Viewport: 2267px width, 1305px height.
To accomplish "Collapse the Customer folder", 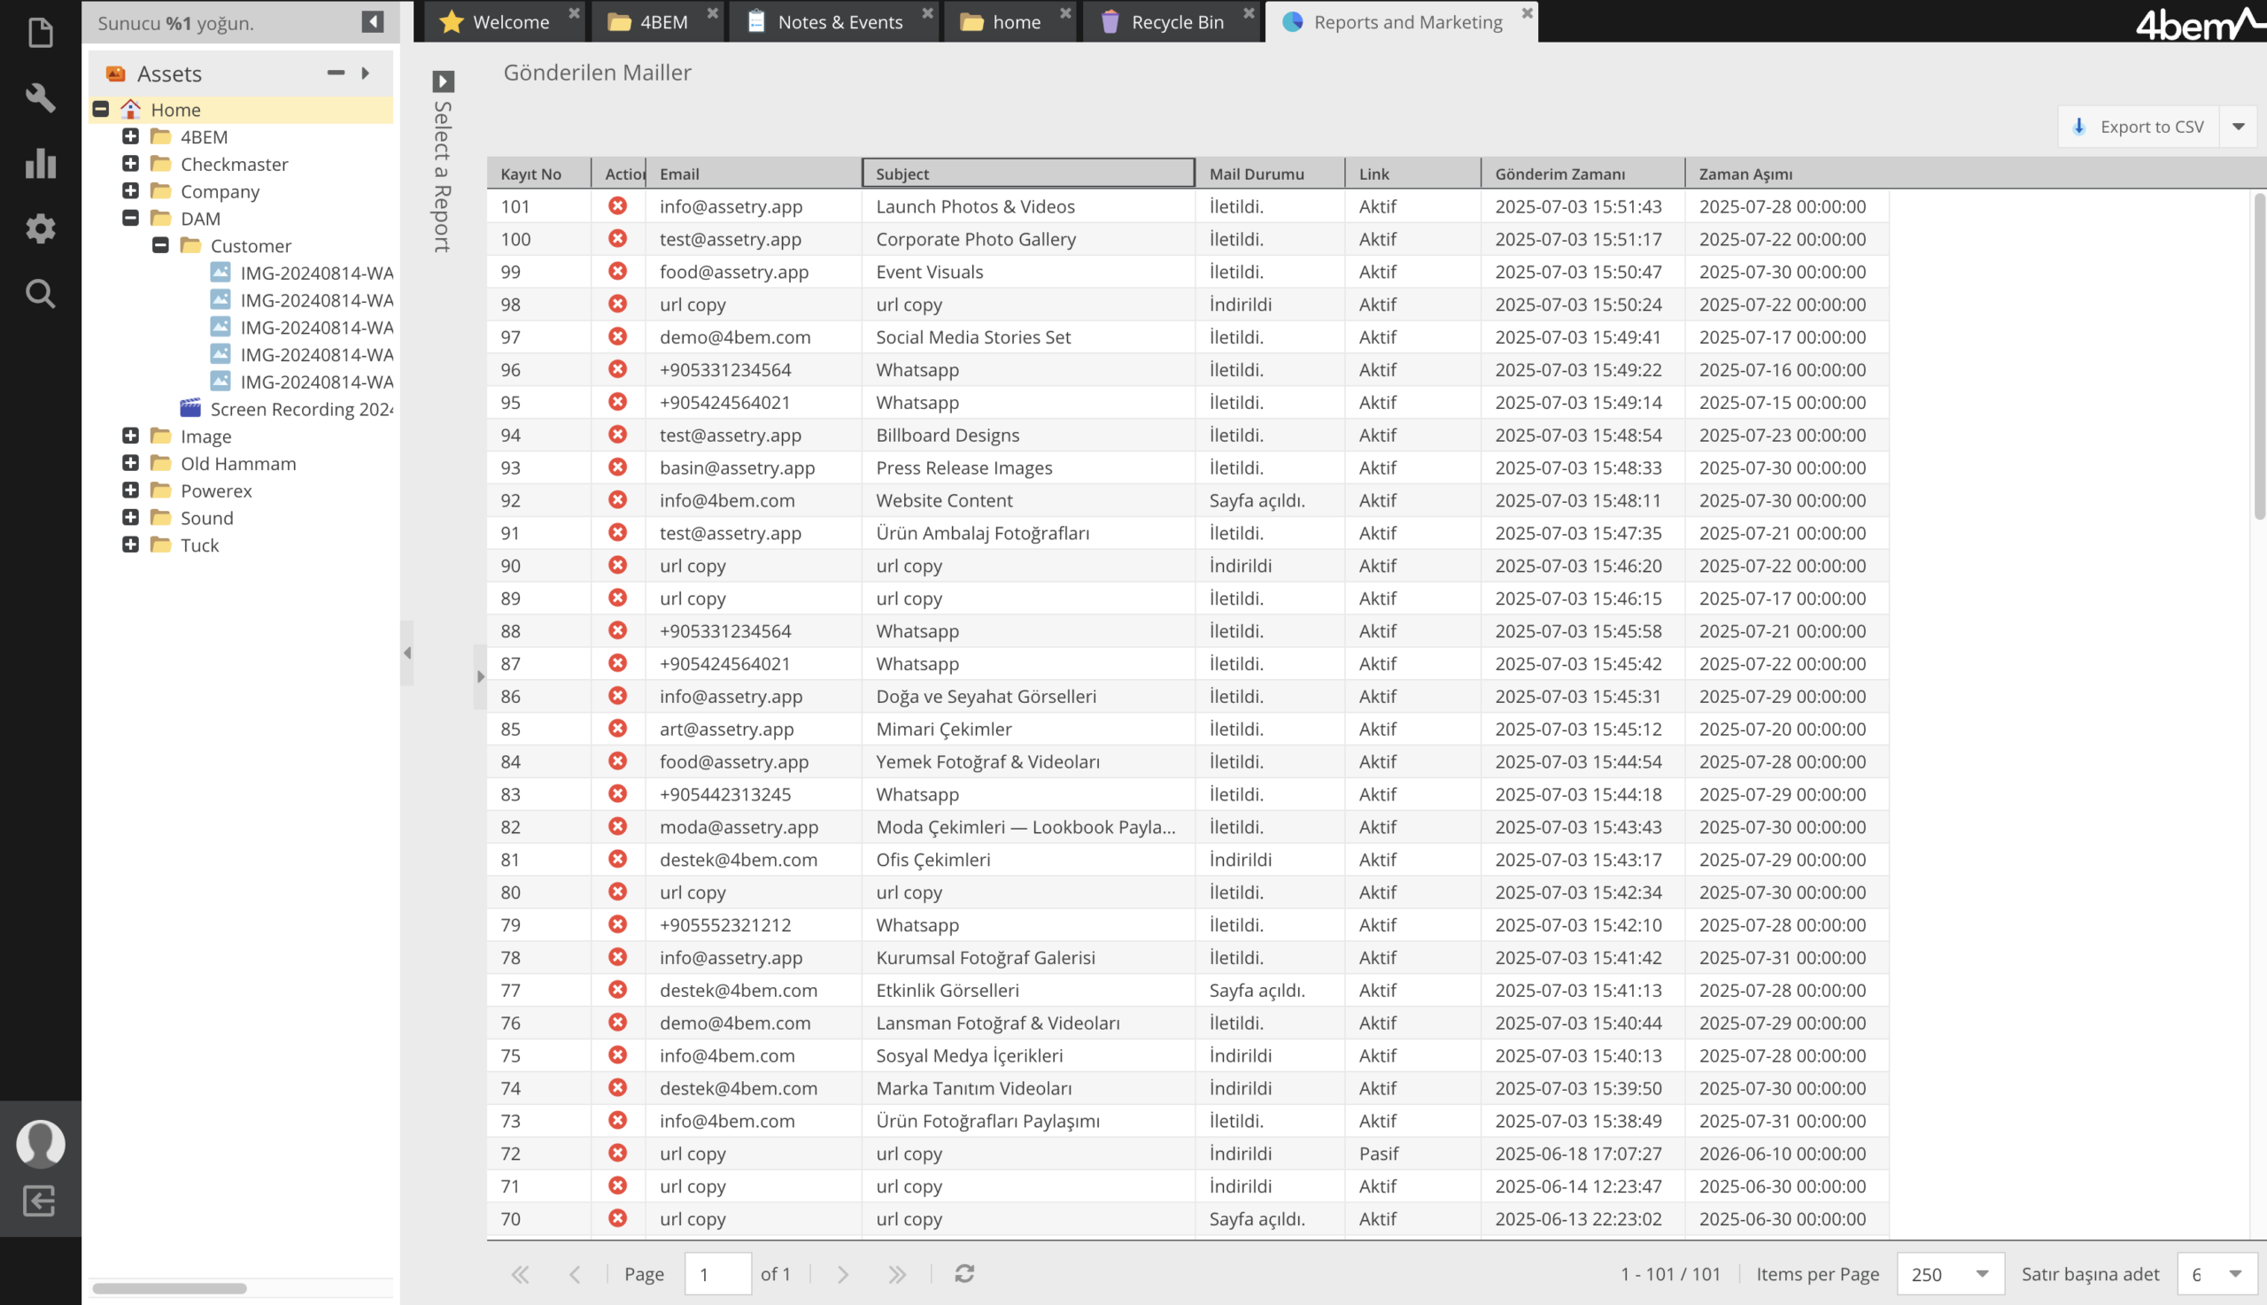I will click(x=160, y=244).
